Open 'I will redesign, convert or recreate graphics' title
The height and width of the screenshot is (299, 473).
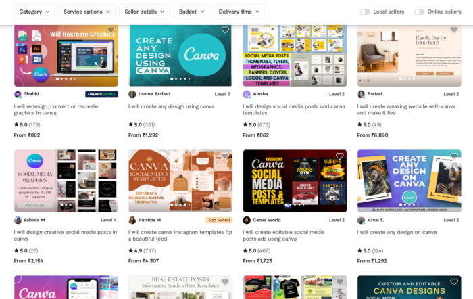(x=56, y=110)
